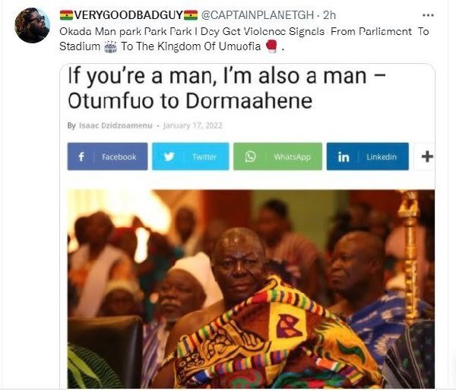Screen dimensions: 456x391
Task: Click the Twitter bird icon
Action: [x=169, y=157]
